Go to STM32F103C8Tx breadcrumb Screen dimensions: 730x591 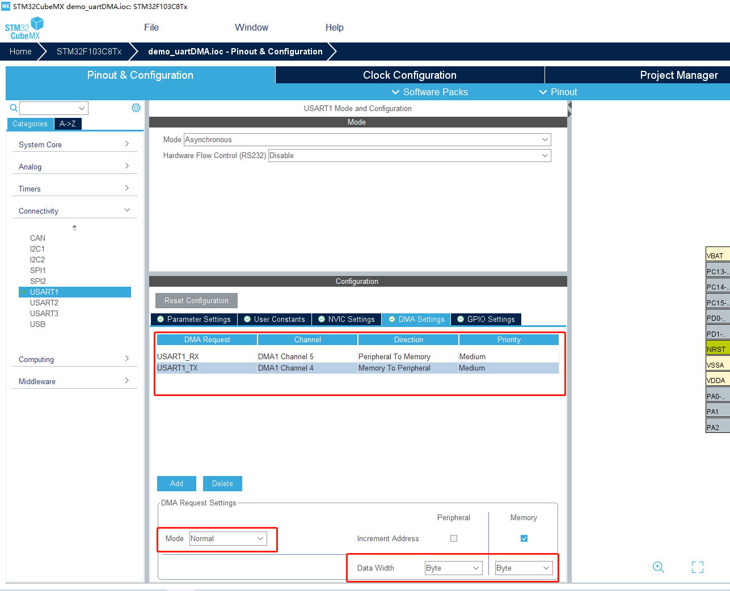pyautogui.click(x=89, y=51)
